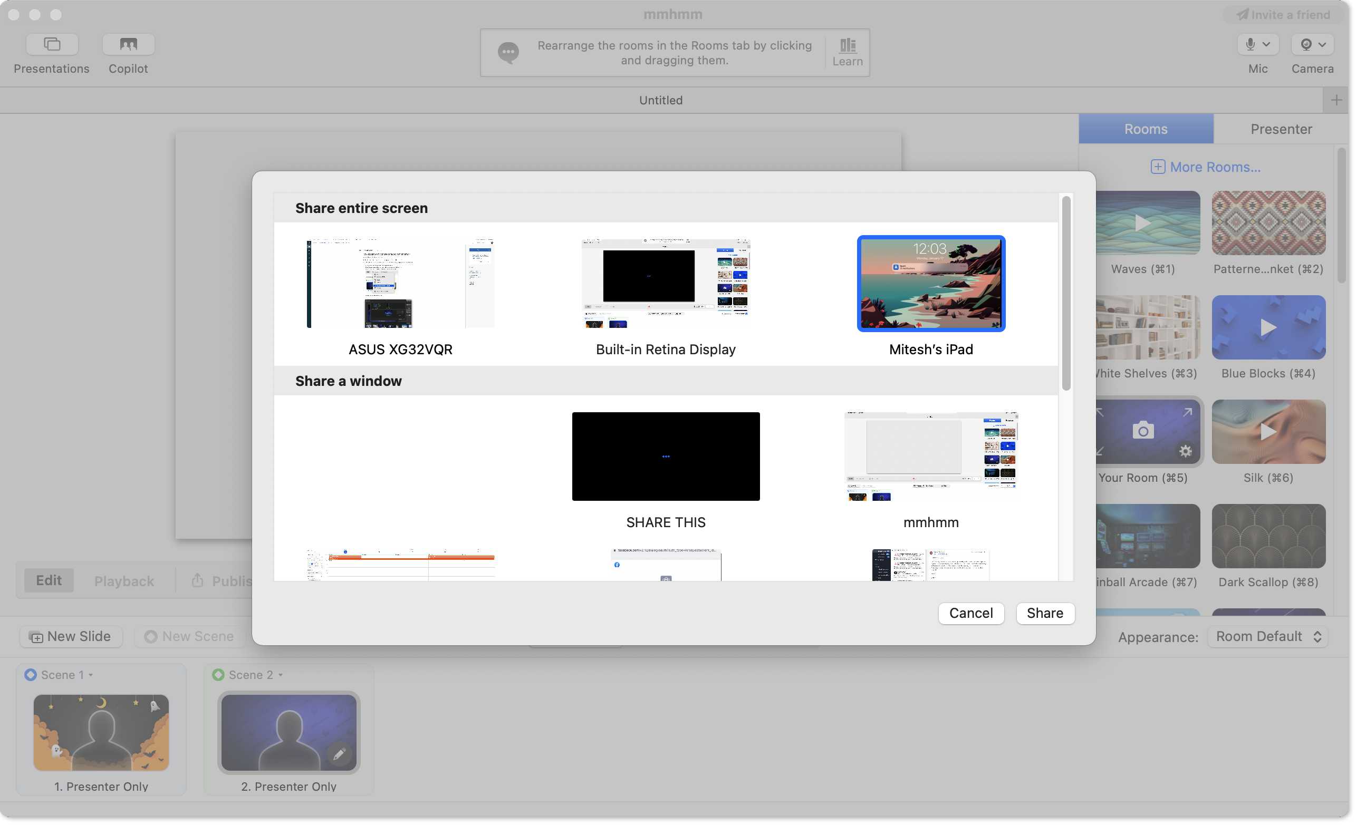Open the Presentations panel icon
The height and width of the screenshot is (825, 1356).
52,44
